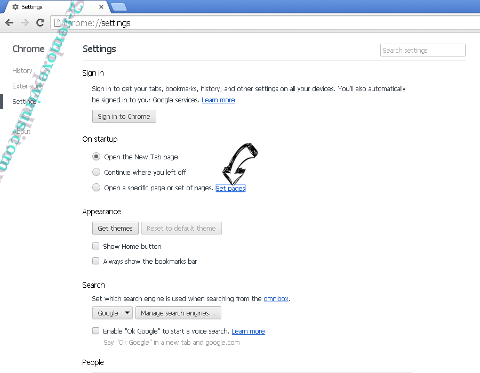Viewport: 480px width, 373px height.
Task: Click the Search settings field
Action: pyautogui.click(x=423, y=50)
